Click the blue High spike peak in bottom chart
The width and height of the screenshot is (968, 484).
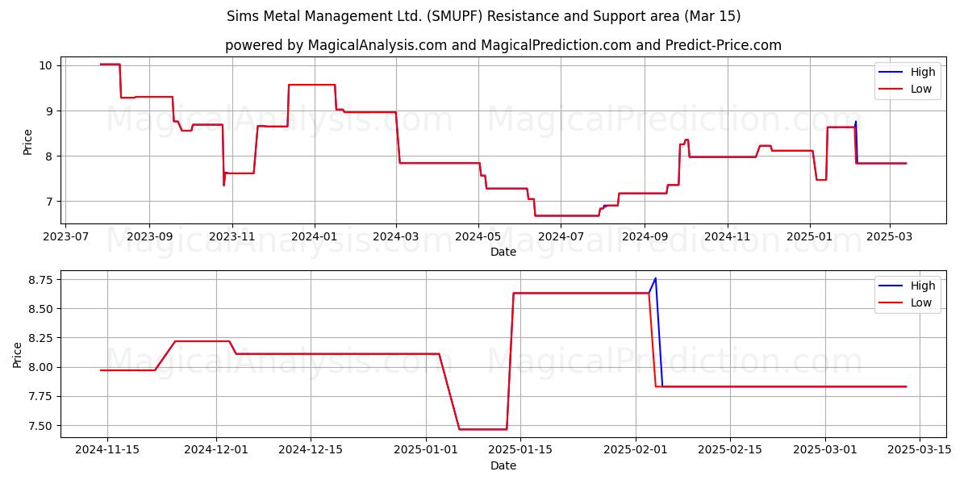[655, 278]
